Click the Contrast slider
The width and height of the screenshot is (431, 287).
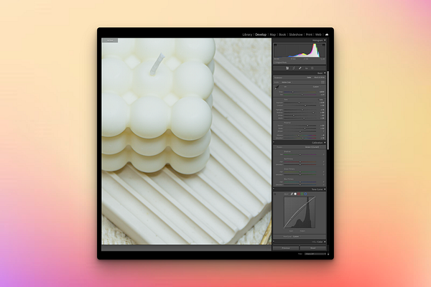point(300,105)
